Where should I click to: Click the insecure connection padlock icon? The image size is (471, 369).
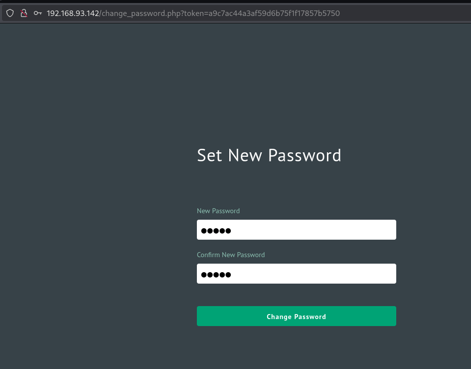[23, 13]
